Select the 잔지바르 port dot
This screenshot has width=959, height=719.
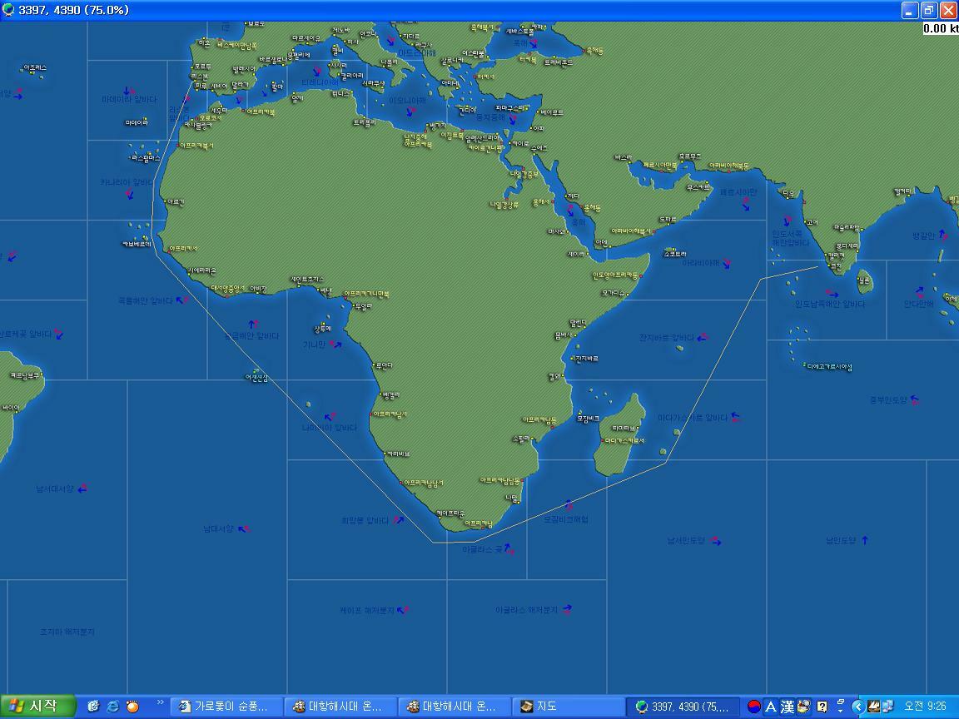pos(571,359)
